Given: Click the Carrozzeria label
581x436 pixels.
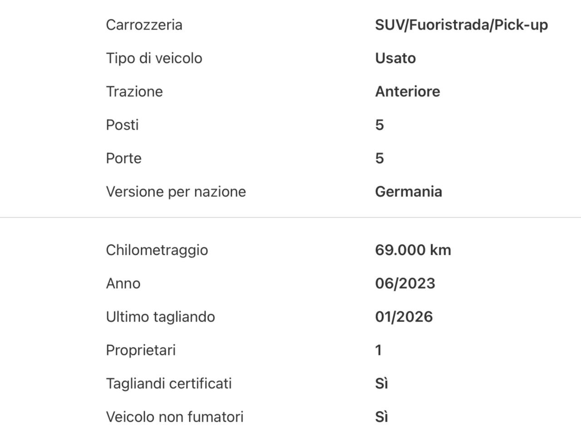Looking at the screenshot, I should 144,25.
